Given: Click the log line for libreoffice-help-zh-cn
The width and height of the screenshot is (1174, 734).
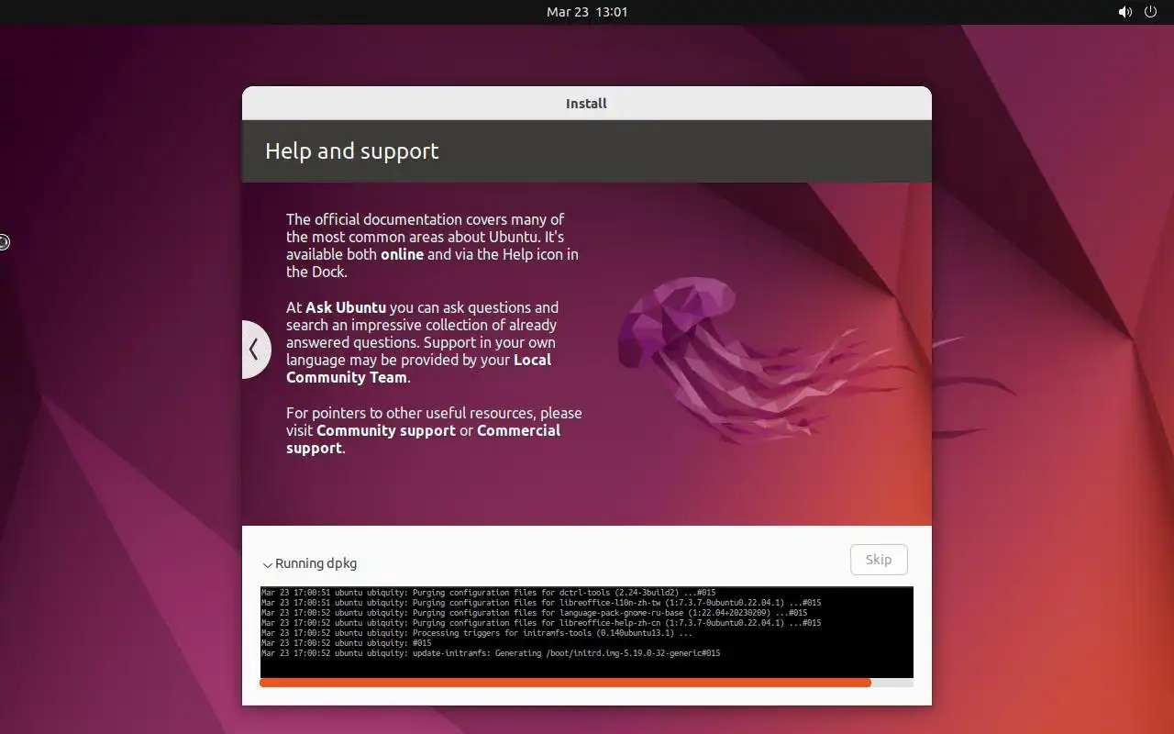Looking at the screenshot, I should (x=541, y=623).
